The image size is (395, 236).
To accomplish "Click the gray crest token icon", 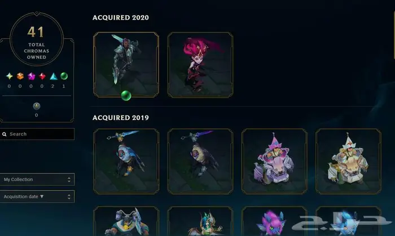I will point(37,106).
